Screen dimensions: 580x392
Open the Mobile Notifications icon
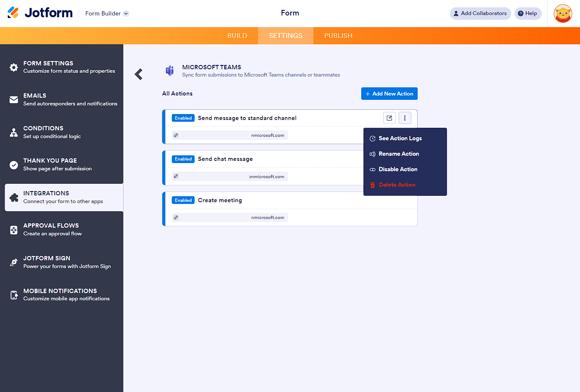click(14, 295)
